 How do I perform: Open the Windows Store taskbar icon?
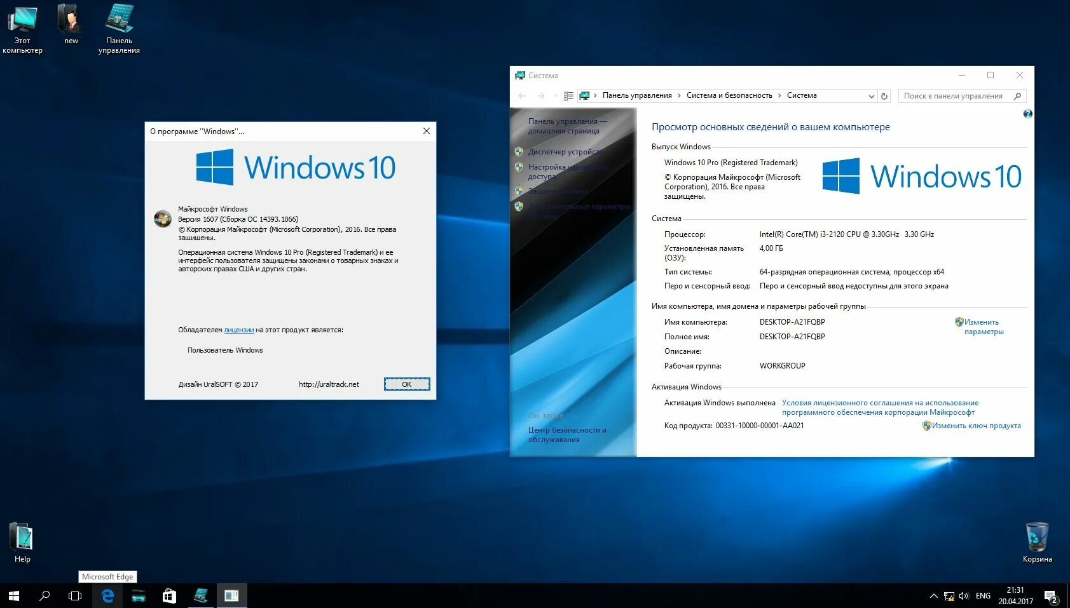(x=169, y=596)
